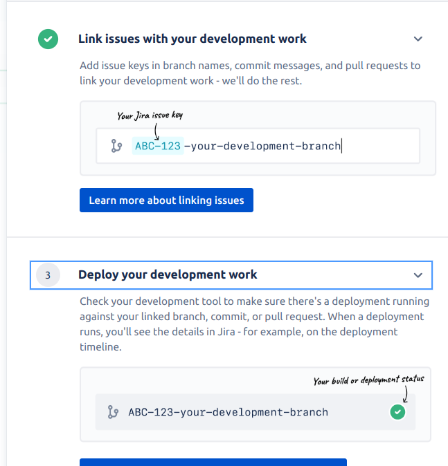The height and width of the screenshot is (466, 448).
Task: Collapse the Link issues section chevron
Action: pos(418,39)
